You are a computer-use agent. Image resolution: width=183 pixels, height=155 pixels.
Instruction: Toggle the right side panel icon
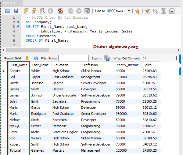point(175,58)
